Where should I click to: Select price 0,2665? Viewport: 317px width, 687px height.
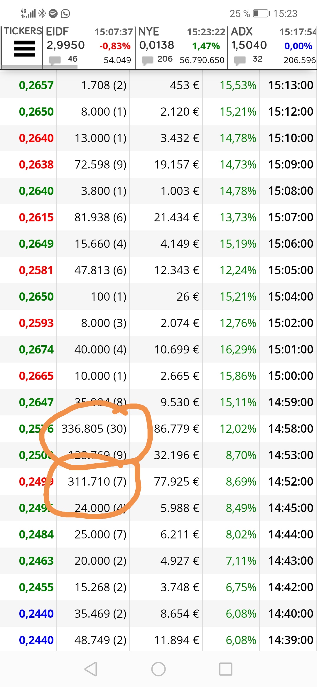pos(36,376)
